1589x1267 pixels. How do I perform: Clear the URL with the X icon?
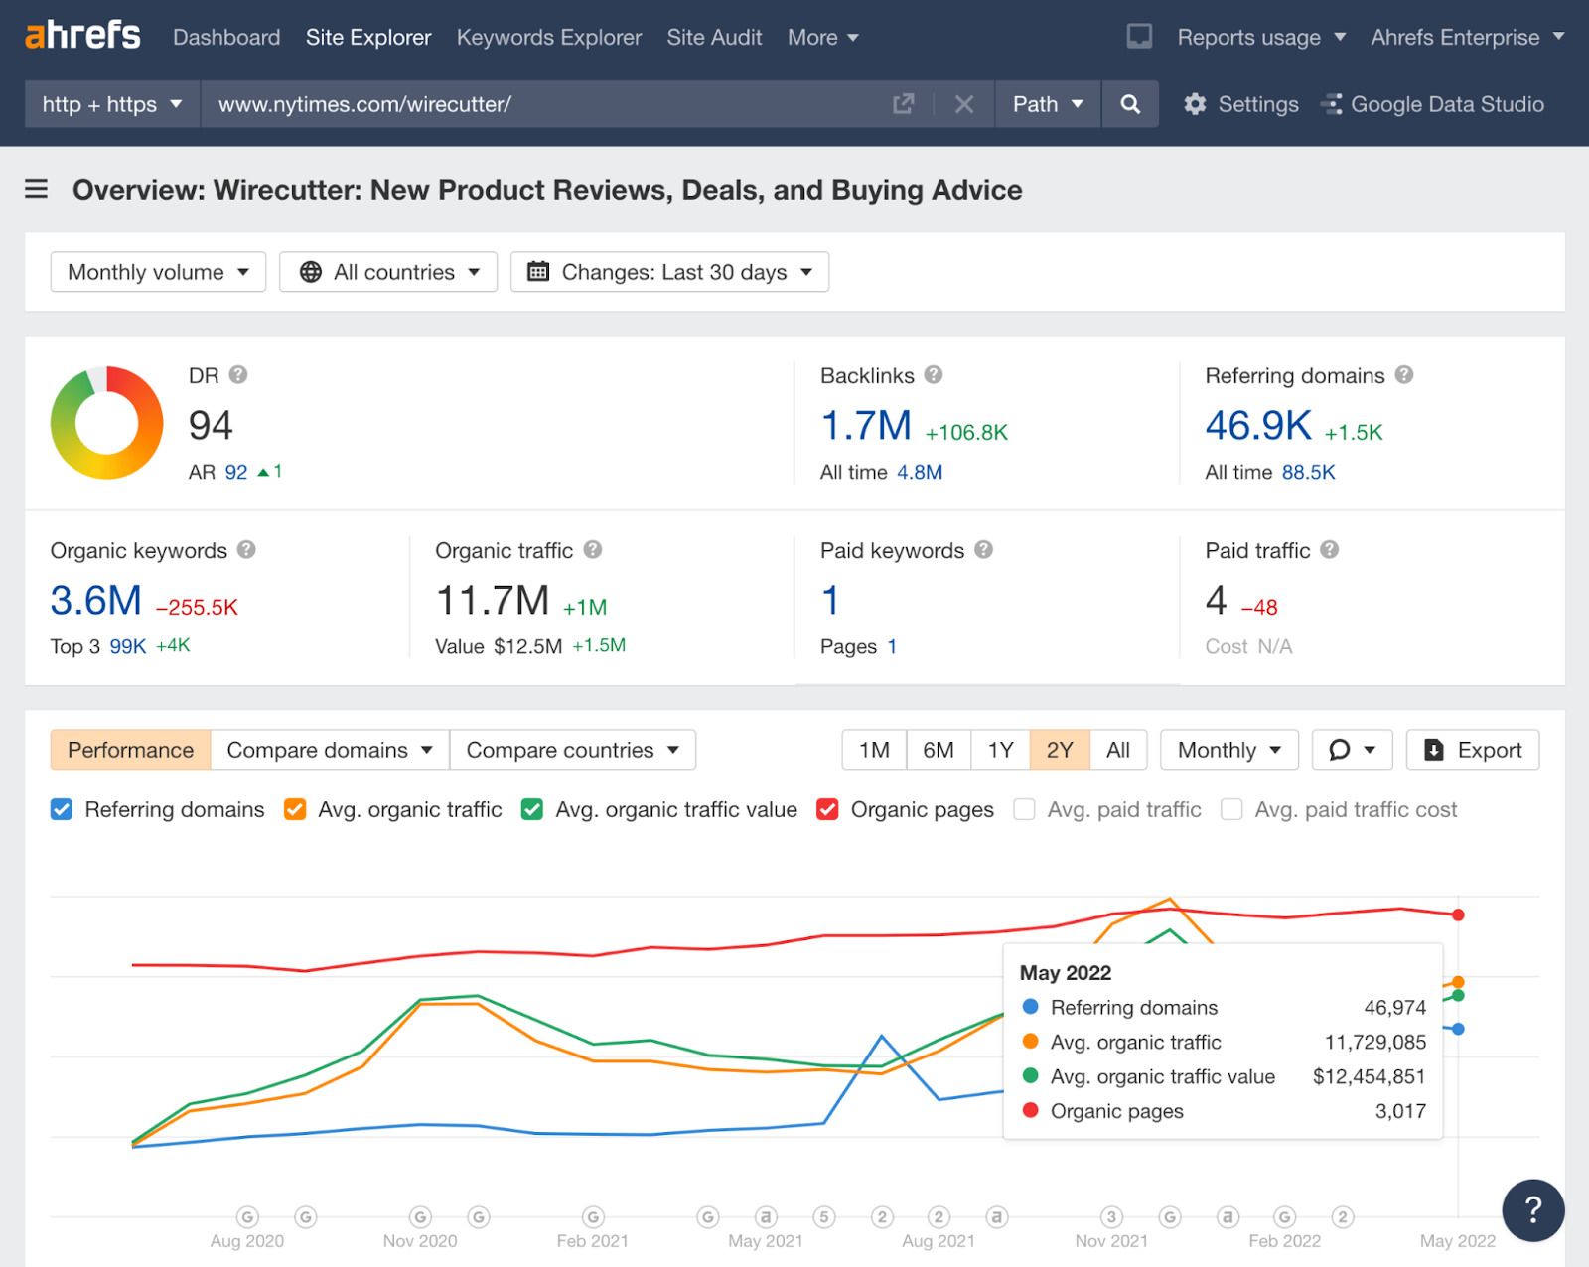962,103
